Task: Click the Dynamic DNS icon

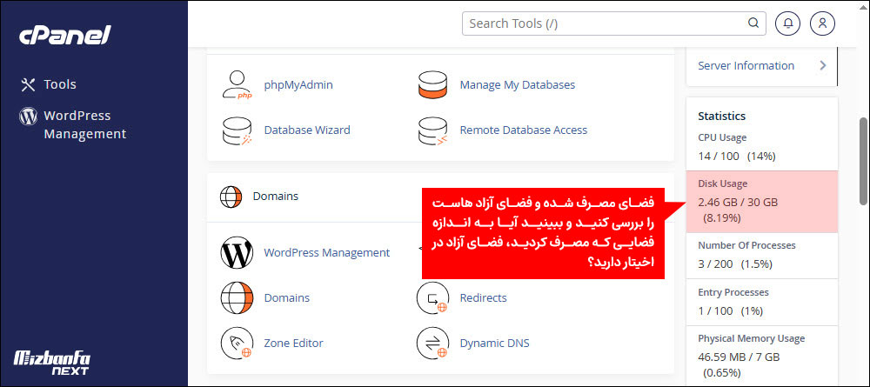Action: tap(432, 344)
